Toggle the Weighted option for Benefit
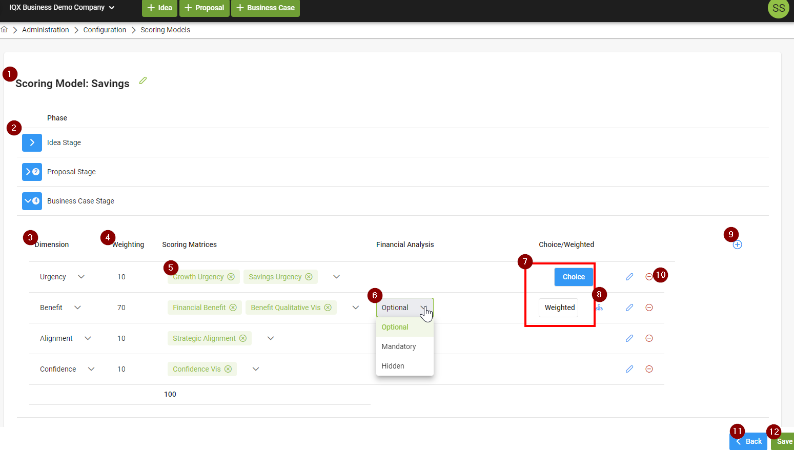Image resolution: width=794 pixels, height=450 pixels. pyautogui.click(x=559, y=308)
